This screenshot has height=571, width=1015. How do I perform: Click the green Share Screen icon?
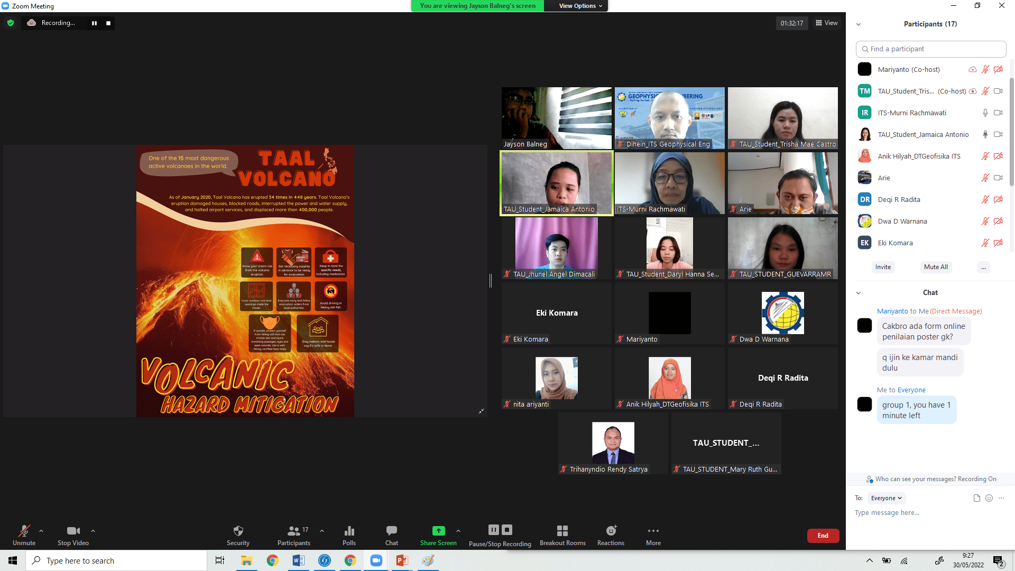[x=438, y=531]
